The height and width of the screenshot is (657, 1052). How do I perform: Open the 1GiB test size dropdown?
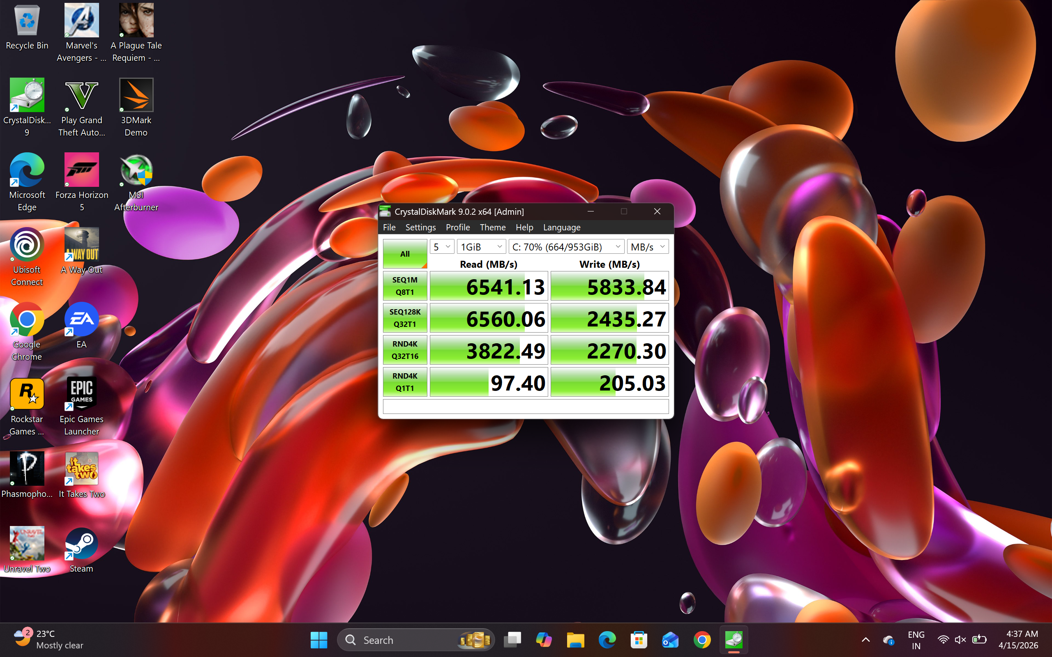pyautogui.click(x=481, y=247)
